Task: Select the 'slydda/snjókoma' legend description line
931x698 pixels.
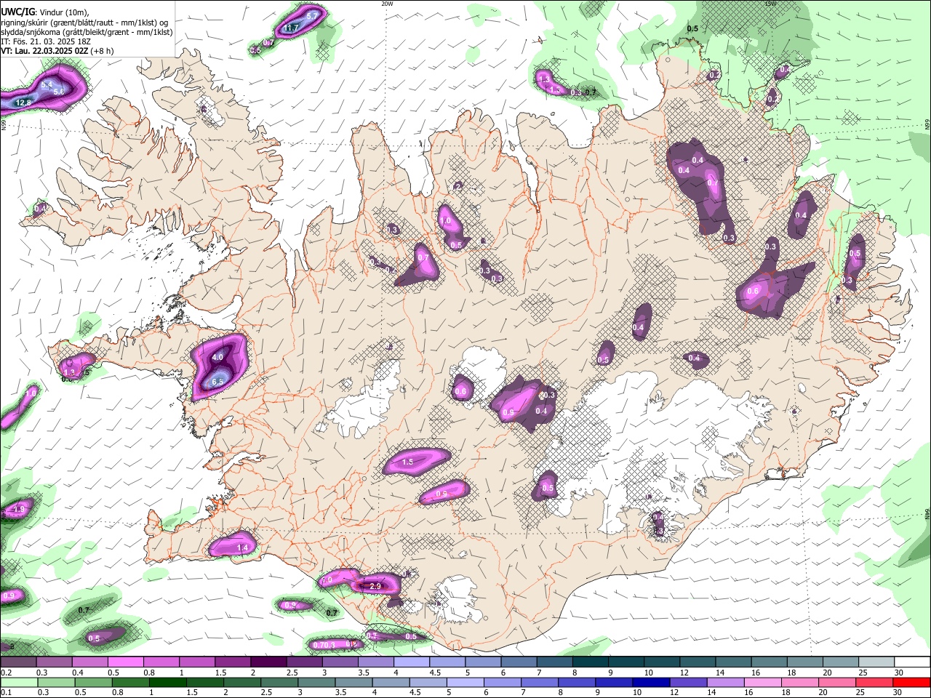Action: click(x=87, y=32)
